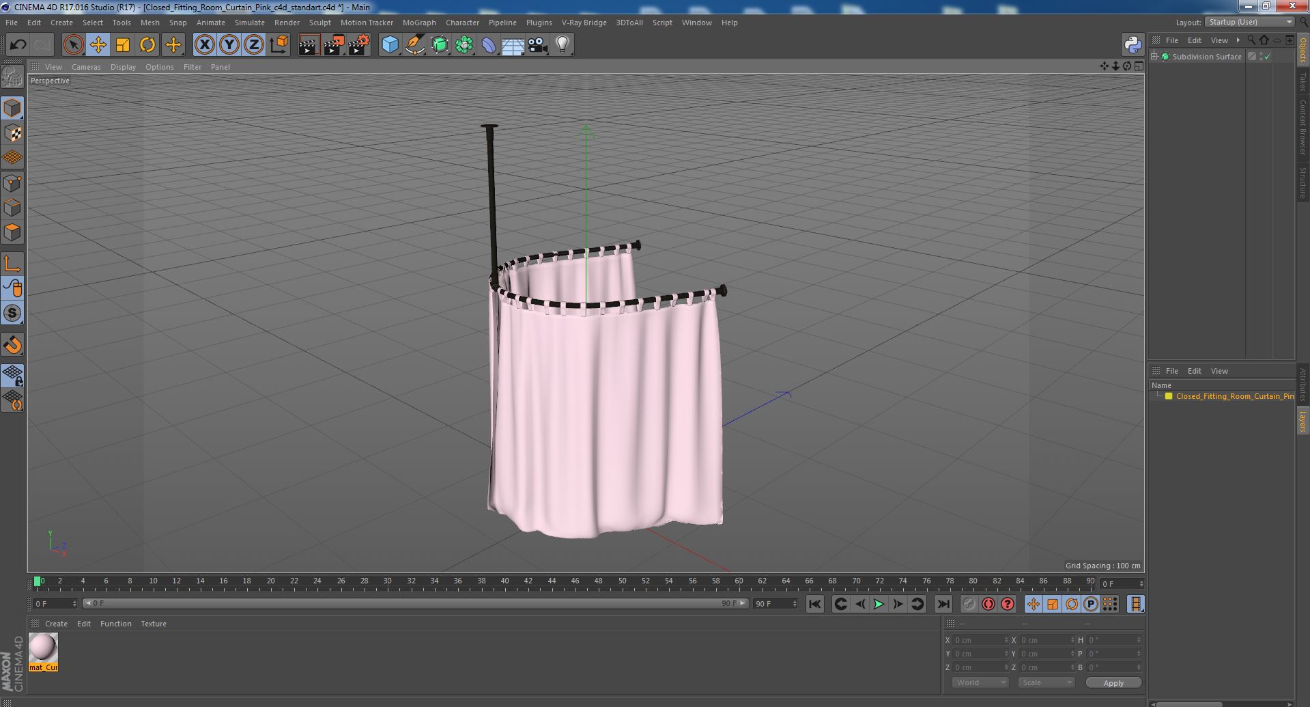This screenshot has height=707, width=1310.
Task: Add an Array modeling object
Action: pyautogui.click(x=464, y=45)
